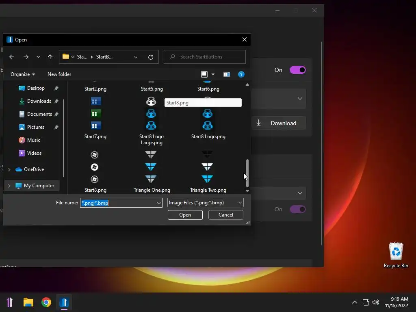The height and width of the screenshot is (312, 416).
Task: Click the Cancel button
Action: coord(226,215)
